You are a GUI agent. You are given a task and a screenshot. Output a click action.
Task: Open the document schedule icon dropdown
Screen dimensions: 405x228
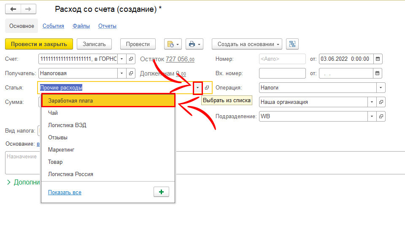173,44
